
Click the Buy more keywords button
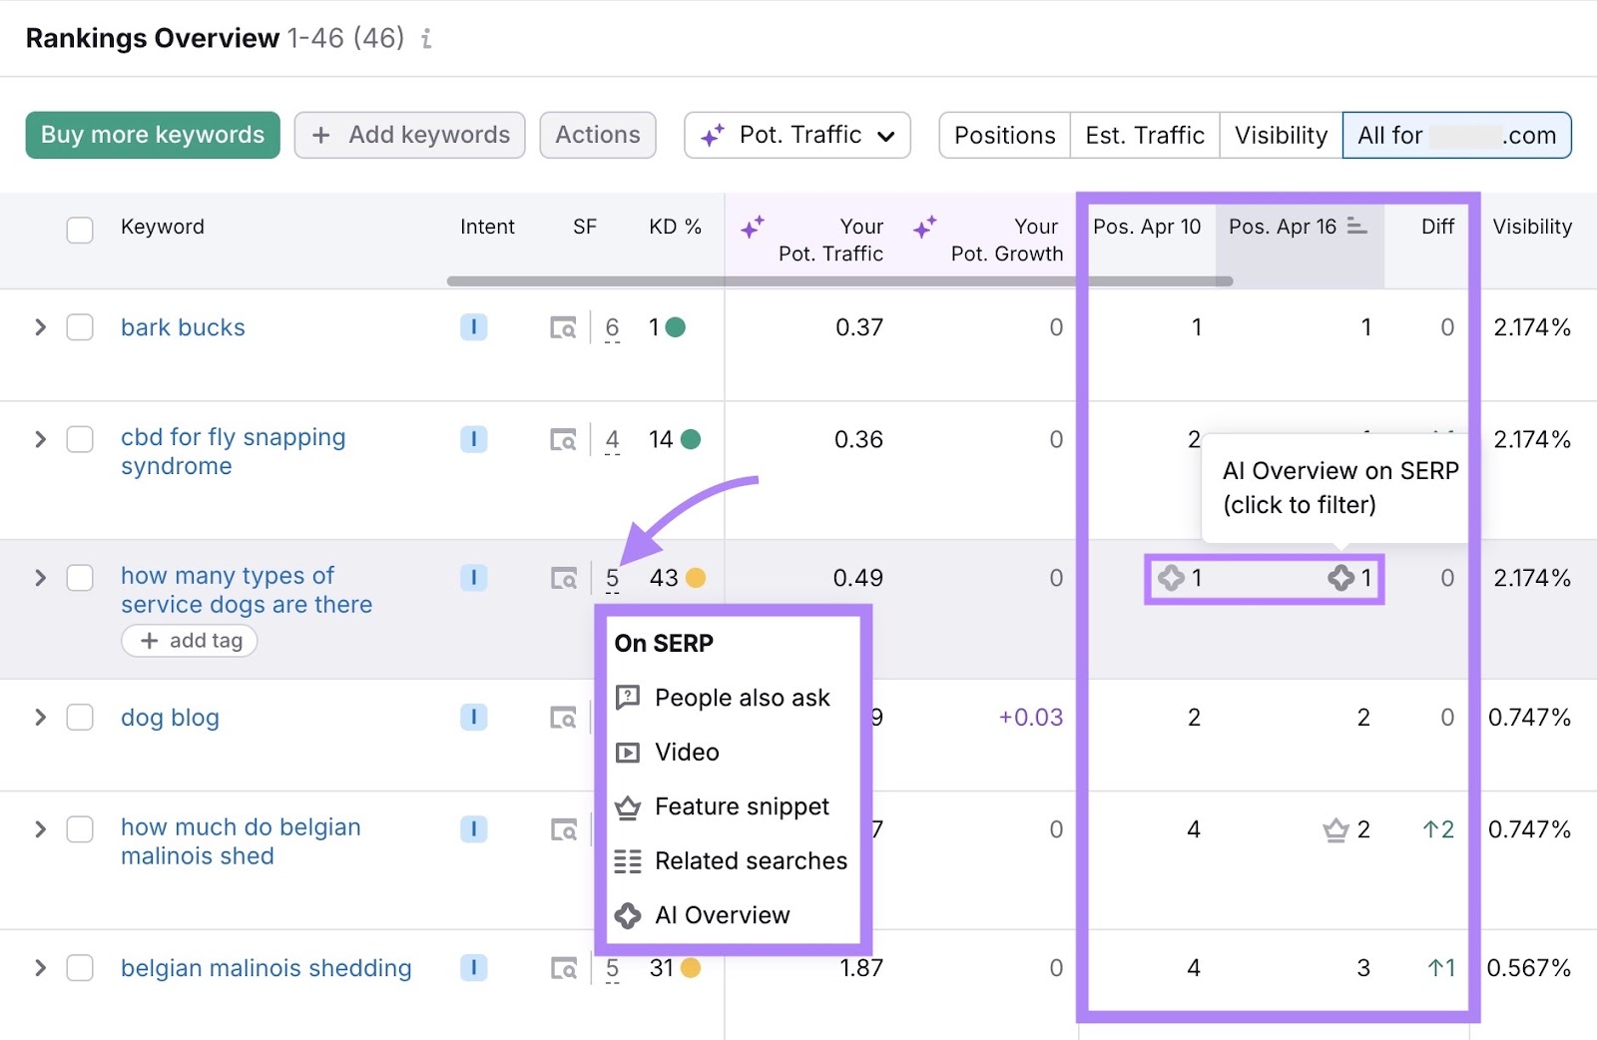[152, 135]
